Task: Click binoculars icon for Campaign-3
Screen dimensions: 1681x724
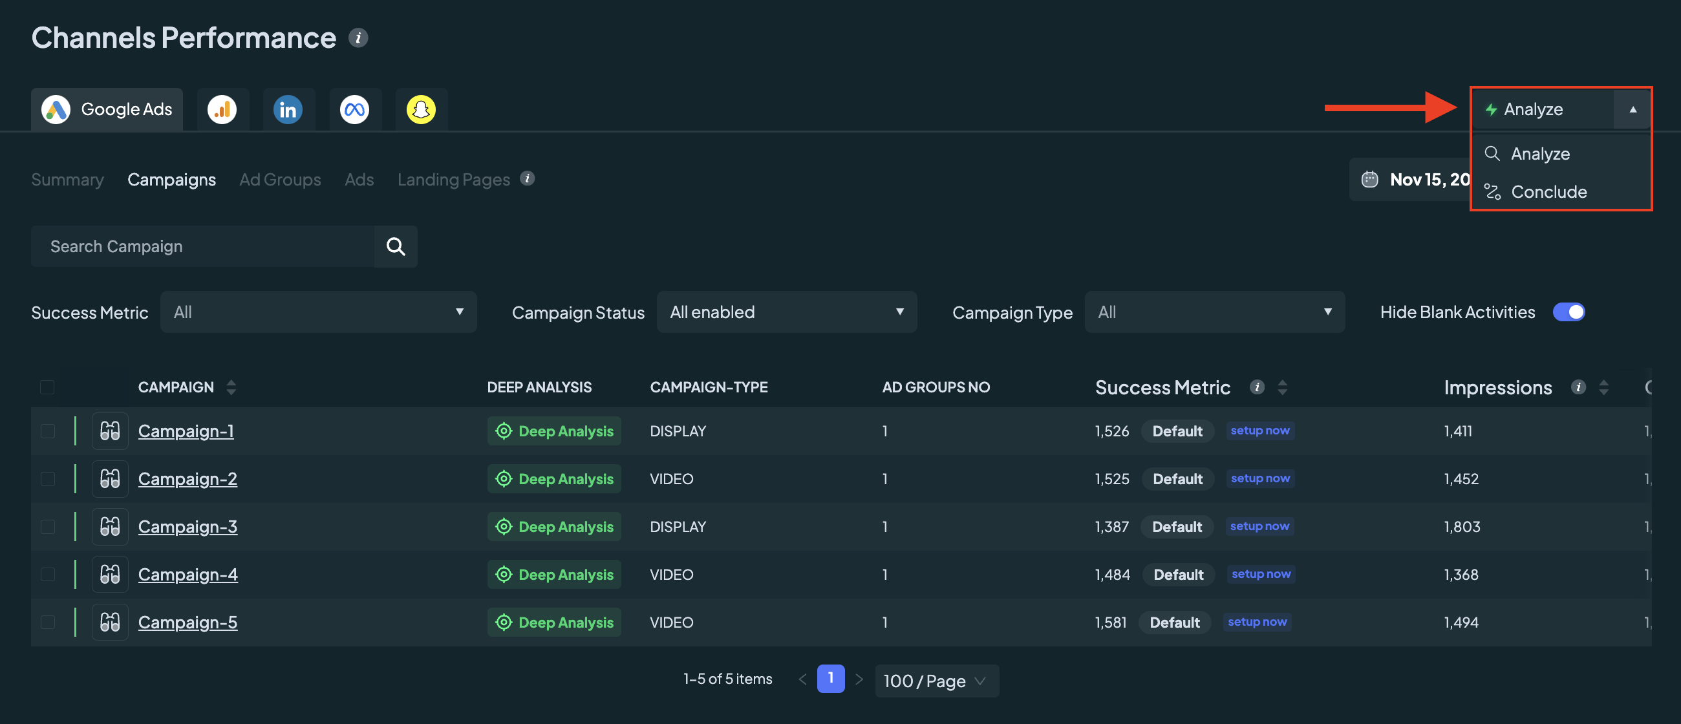Action: [110, 526]
